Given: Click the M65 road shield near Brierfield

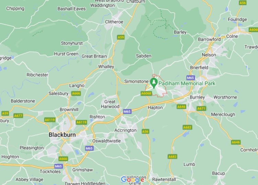Looking at the screenshot, I should click(191, 78).
